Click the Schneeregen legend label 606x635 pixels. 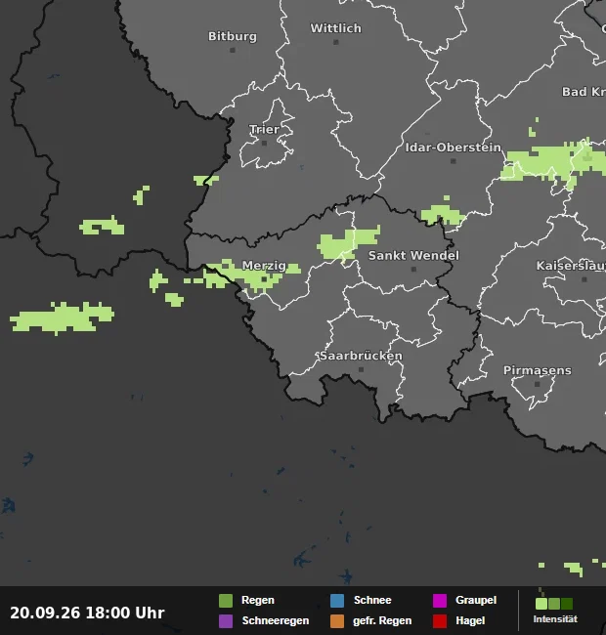[276, 620]
